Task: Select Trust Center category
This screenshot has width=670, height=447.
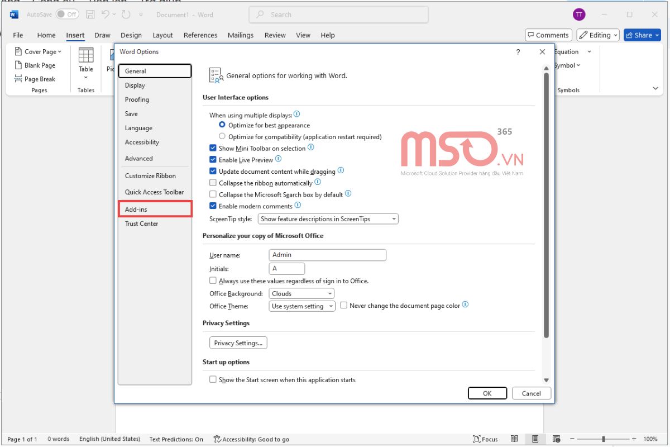Action: point(155,223)
